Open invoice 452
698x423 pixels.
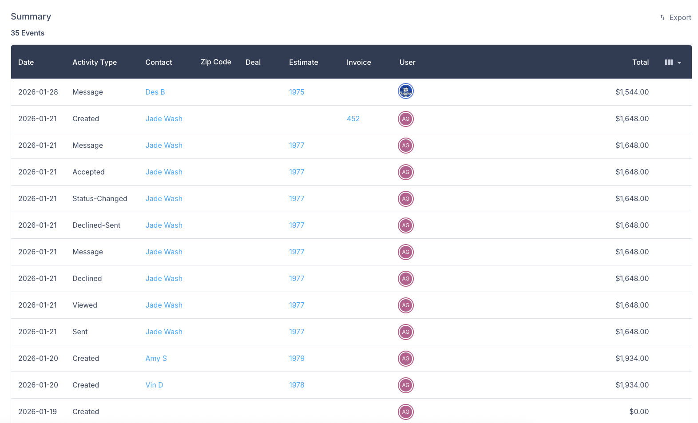tap(353, 119)
